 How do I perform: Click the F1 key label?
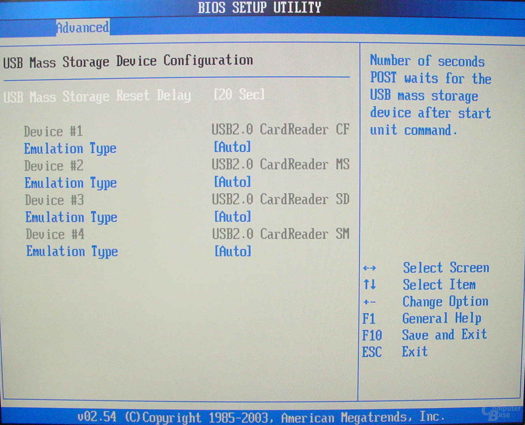pos(369,318)
